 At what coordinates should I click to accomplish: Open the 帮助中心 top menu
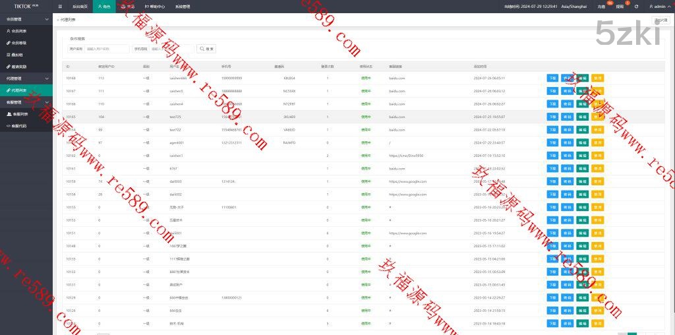(x=155, y=6)
